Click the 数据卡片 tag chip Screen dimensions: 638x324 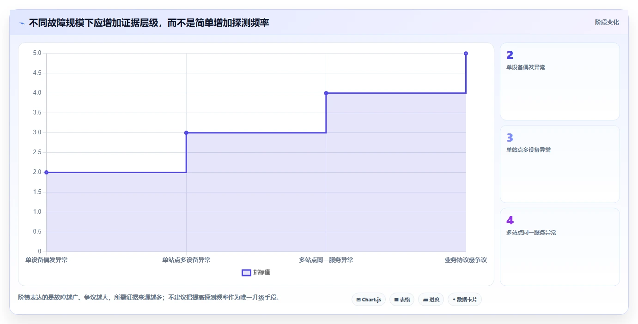[x=465, y=300]
